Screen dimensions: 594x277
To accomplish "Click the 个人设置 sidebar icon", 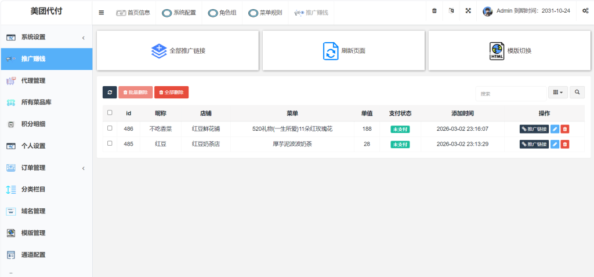I will click(11, 146).
